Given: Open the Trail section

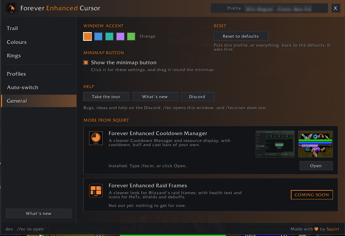Looking at the screenshot, I should 39,28.
